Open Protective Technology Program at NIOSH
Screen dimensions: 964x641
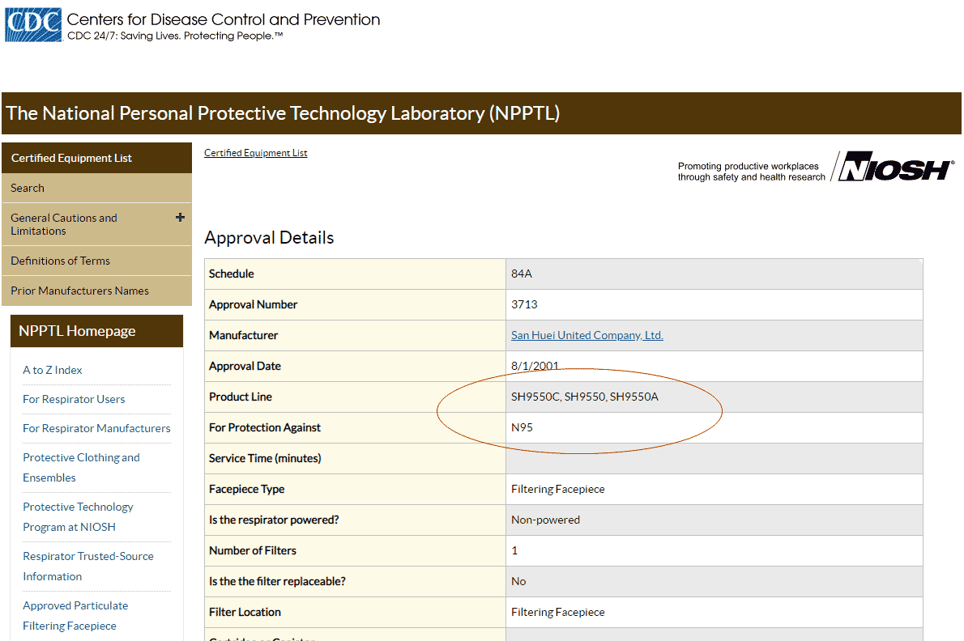pyautogui.click(x=78, y=516)
